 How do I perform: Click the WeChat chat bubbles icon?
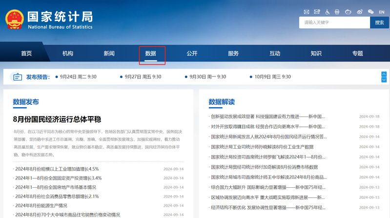370,12
